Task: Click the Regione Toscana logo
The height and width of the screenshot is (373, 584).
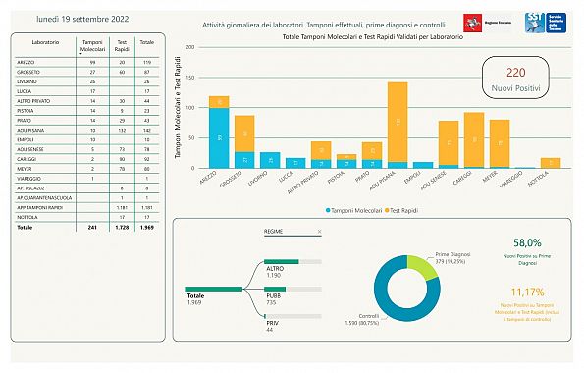Action: tap(488, 24)
